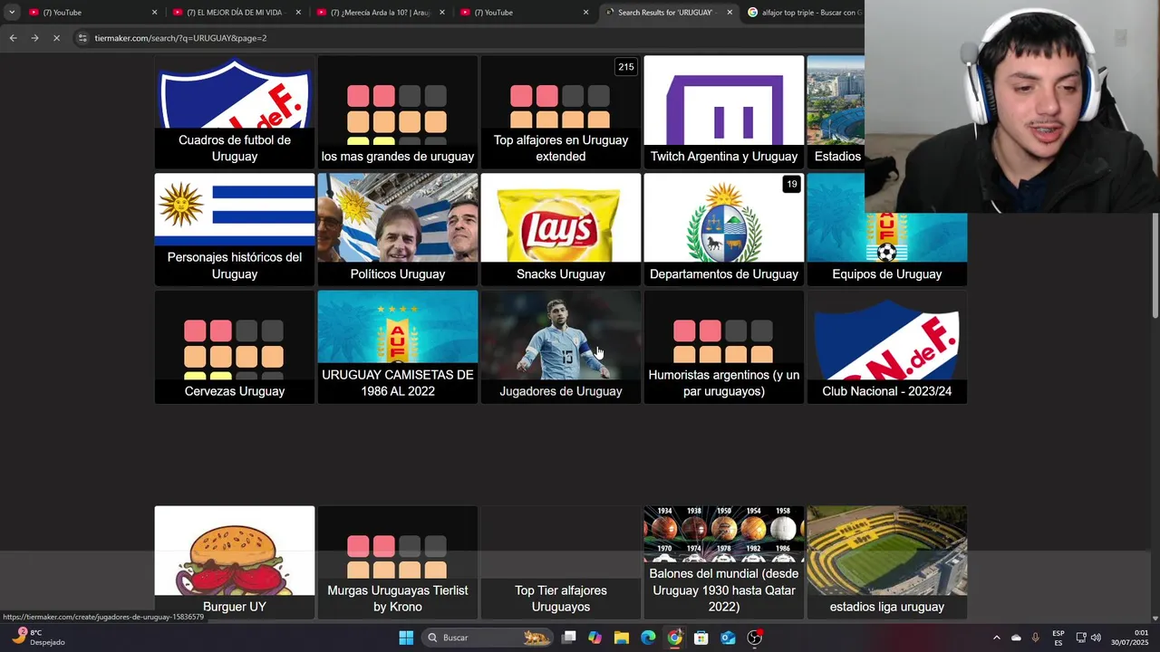Open los mas grandes de uruguay template
1160x652 pixels.
398,112
